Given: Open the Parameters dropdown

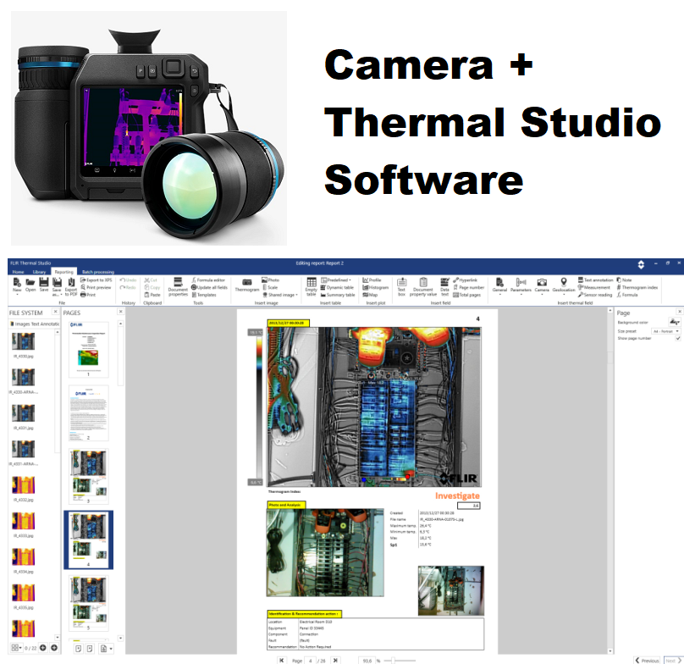Looking at the screenshot, I should [521, 286].
